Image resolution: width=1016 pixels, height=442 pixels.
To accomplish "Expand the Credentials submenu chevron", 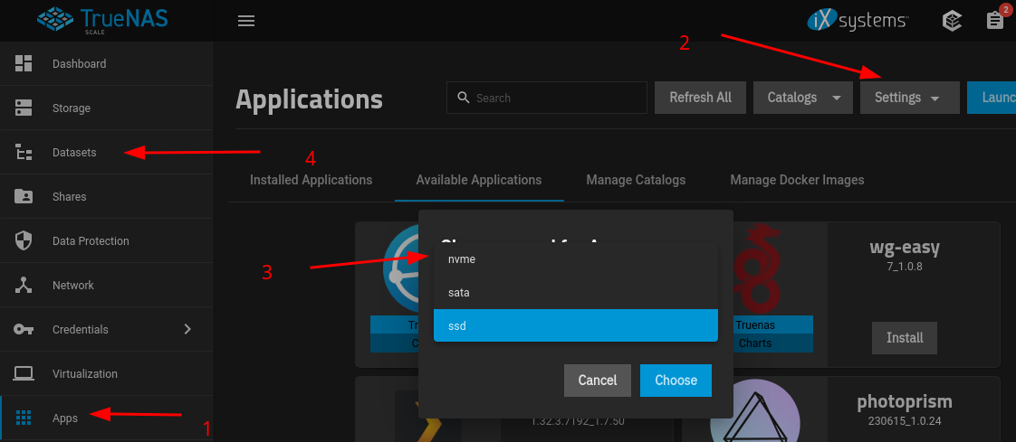I will tap(187, 329).
